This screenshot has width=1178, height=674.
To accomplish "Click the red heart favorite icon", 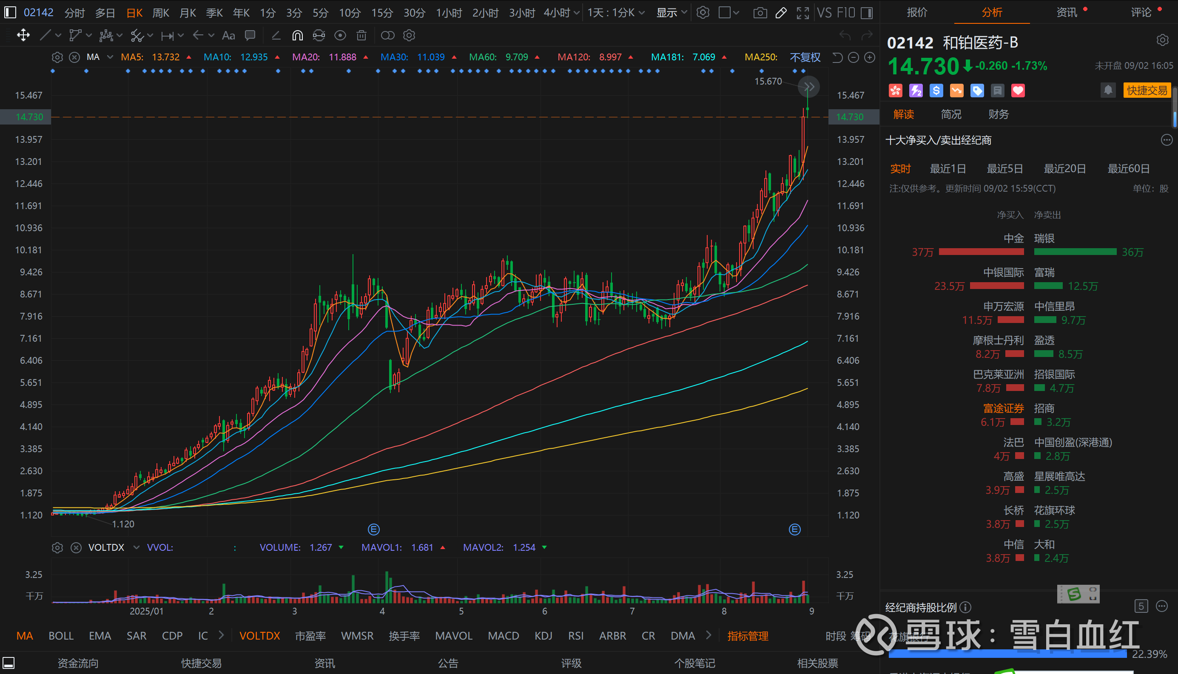I will pyautogui.click(x=1018, y=91).
